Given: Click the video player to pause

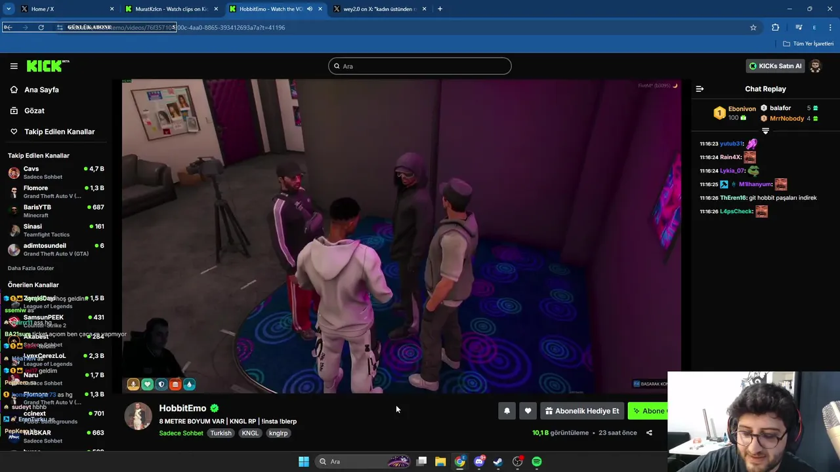Looking at the screenshot, I should [x=402, y=236].
